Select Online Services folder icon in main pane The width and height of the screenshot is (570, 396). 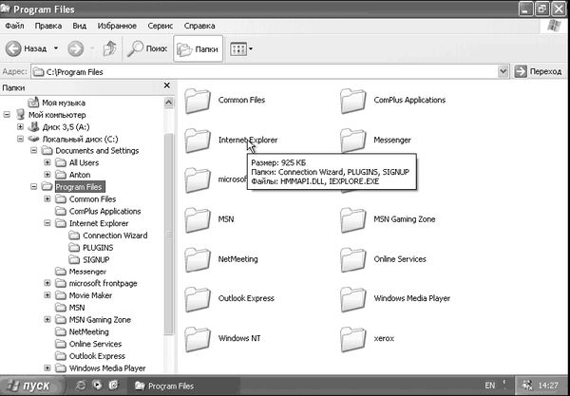click(353, 259)
